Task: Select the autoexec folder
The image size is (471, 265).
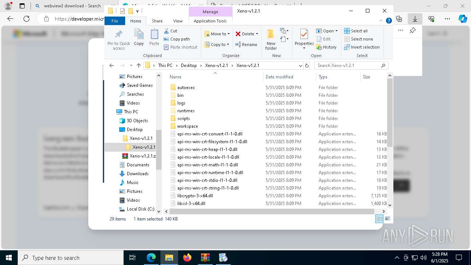Action: tap(186, 88)
